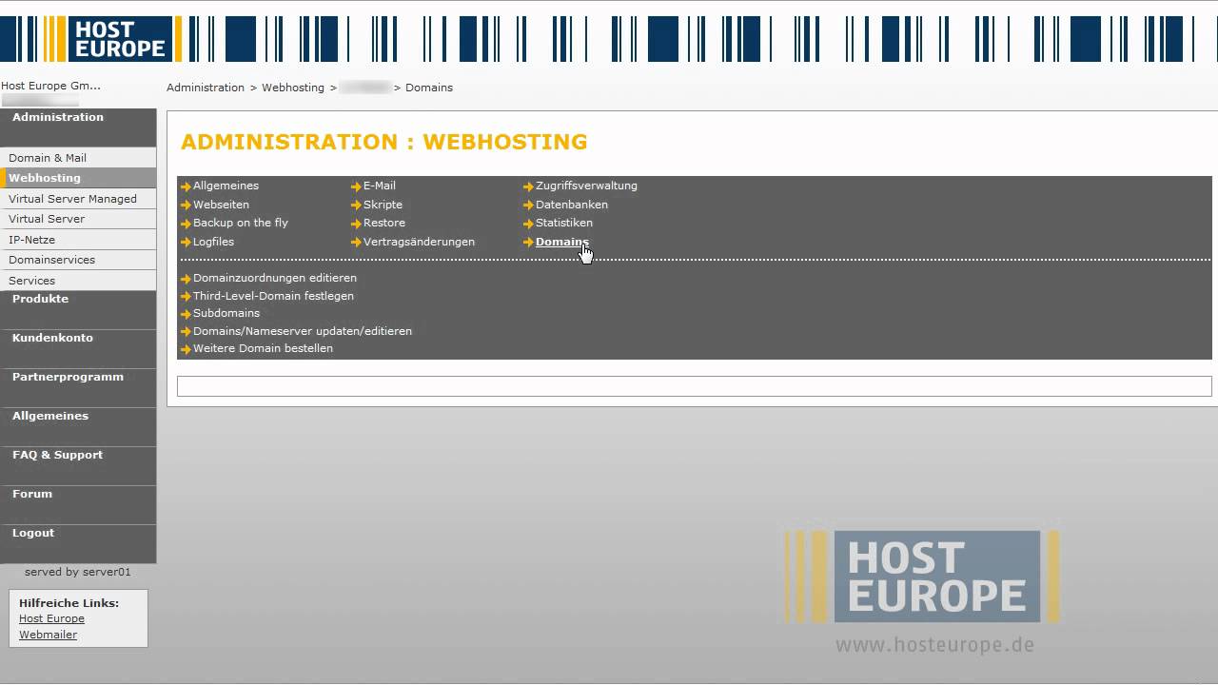Open the Skripte section

click(383, 205)
